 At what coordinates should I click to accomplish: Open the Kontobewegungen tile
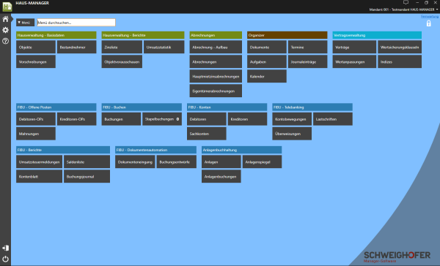pyautogui.click(x=292, y=119)
